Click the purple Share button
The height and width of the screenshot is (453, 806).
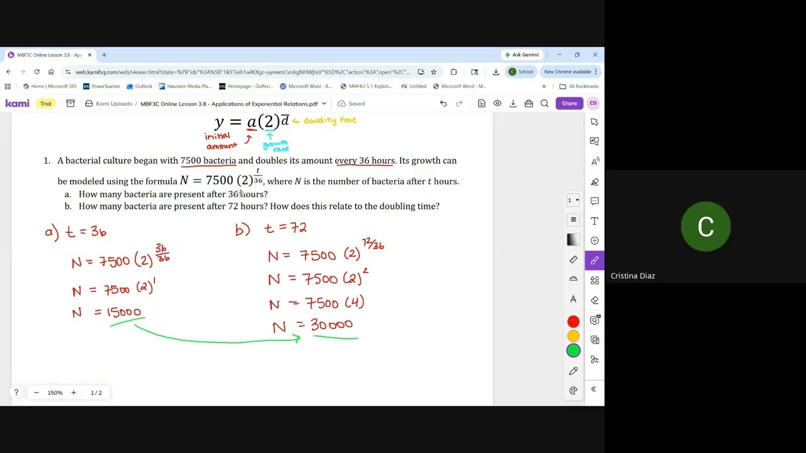click(569, 103)
